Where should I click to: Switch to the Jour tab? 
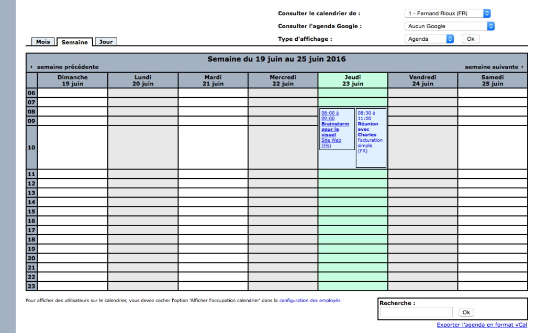[106, 42]
